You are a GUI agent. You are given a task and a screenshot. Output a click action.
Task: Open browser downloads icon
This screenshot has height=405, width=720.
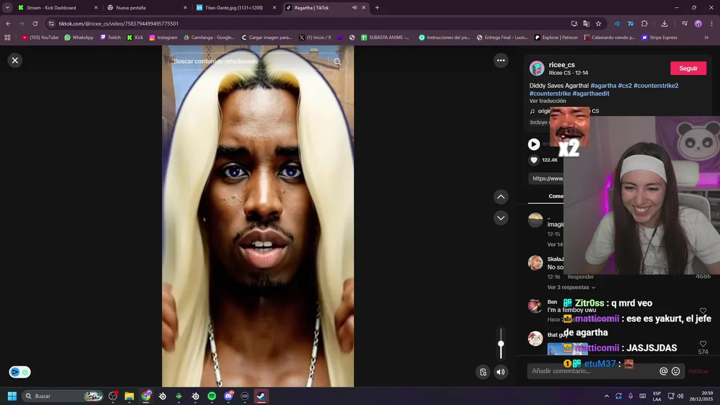(664, 24)
